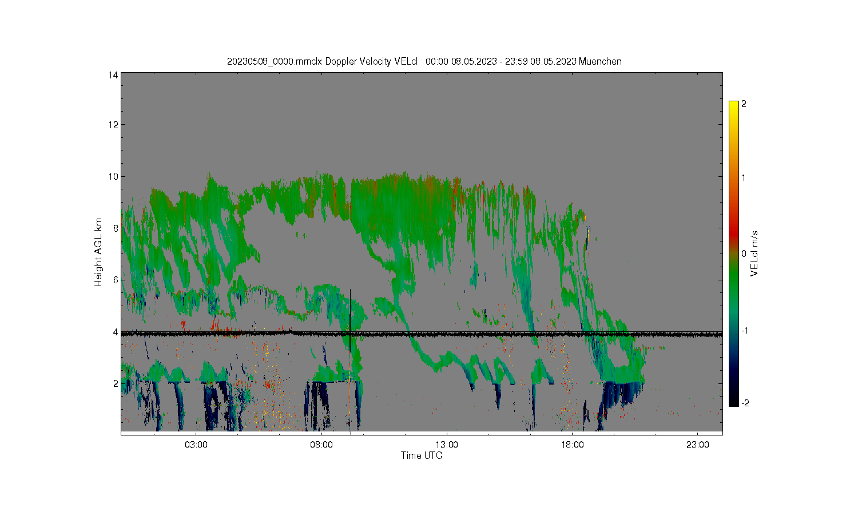Click the 18:00 time tick label
The width and height of the screenshot is (858, 515).
[x=572, y=445]
